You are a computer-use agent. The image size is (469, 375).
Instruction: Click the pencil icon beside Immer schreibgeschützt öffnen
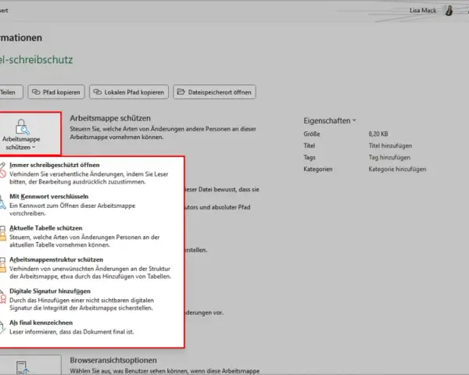[2, 170]
